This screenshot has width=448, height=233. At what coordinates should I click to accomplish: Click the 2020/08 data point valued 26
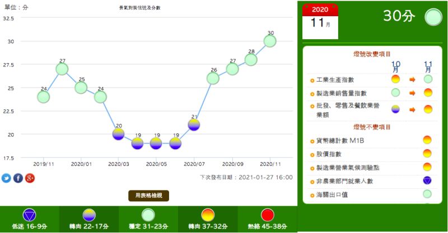213,78
